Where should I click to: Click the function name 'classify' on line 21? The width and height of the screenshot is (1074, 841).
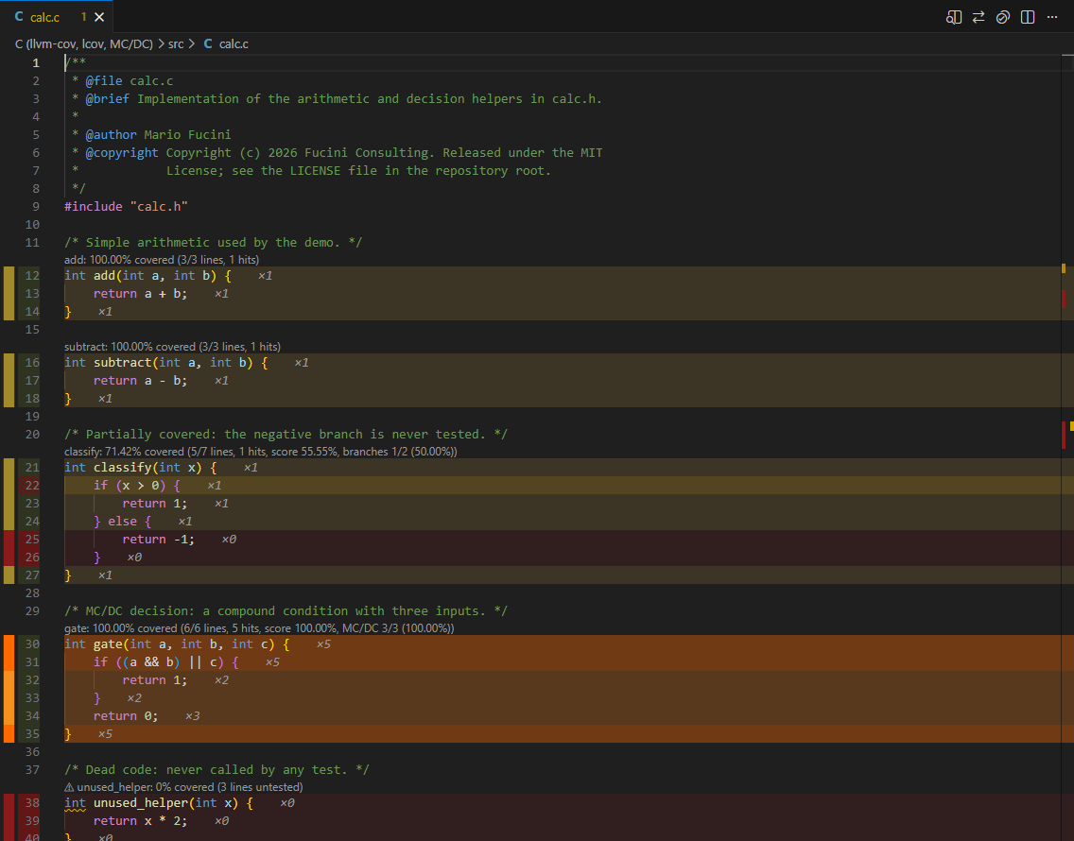123,467
